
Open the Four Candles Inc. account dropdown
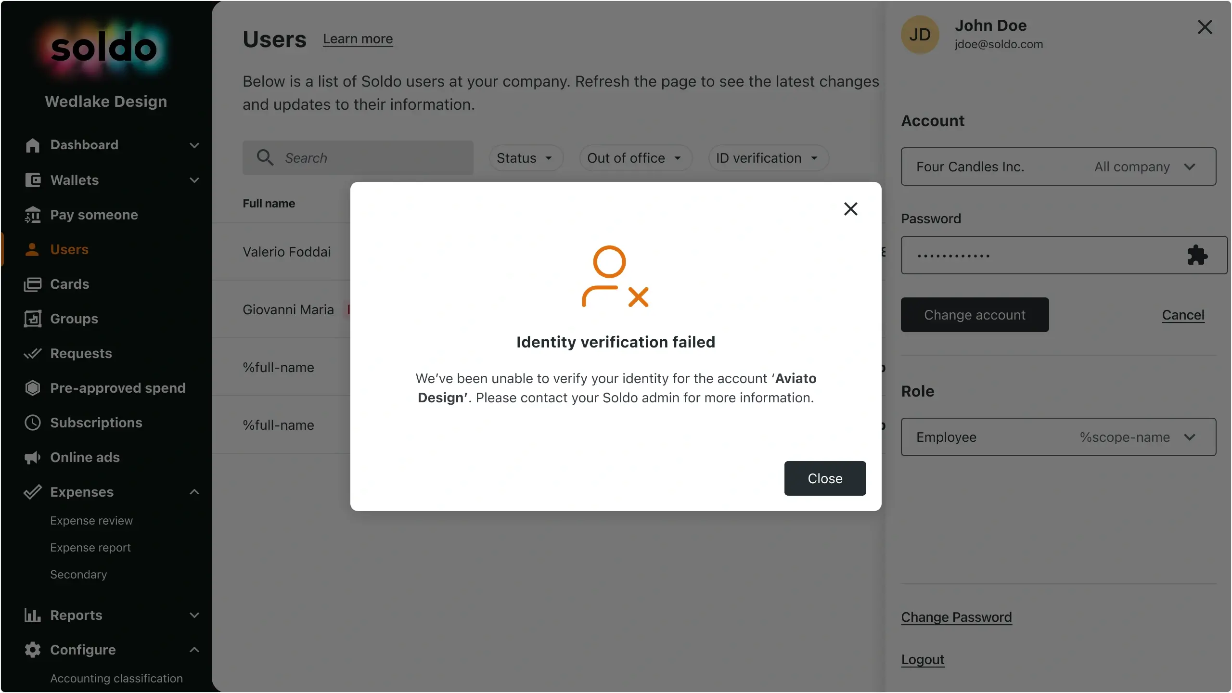click(x=1058, y=167)
